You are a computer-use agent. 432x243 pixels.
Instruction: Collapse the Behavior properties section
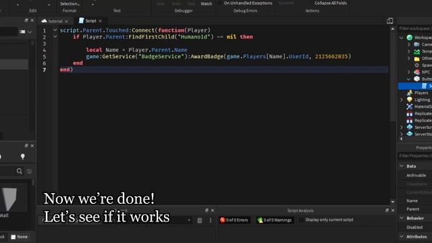point(402,218)
